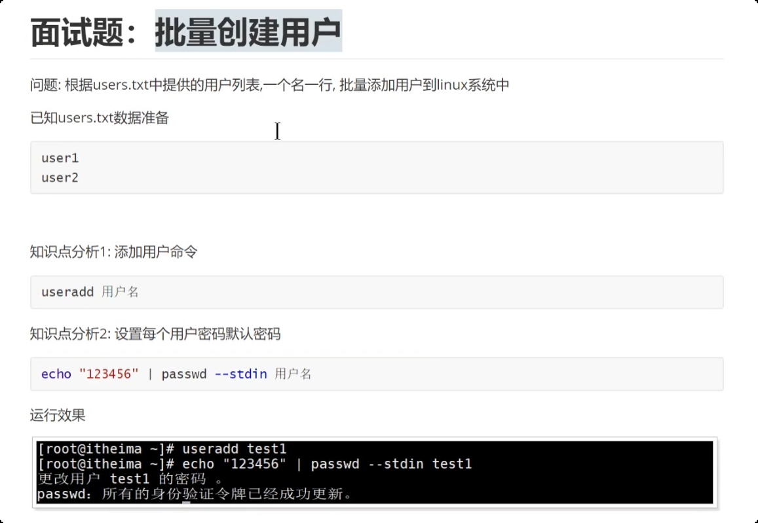Click the users.txt question description line
This screenshot has width=758, height=523.
(262, 84)
